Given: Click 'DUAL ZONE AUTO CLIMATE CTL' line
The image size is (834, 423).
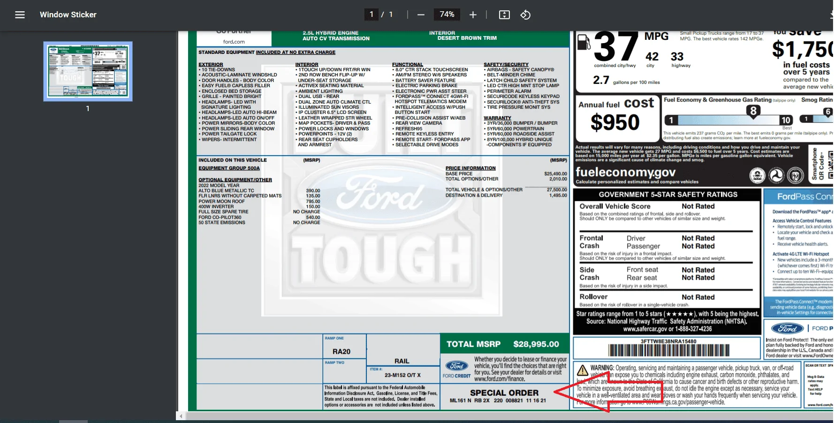Looking at the screenshot, I should (334, 102).
